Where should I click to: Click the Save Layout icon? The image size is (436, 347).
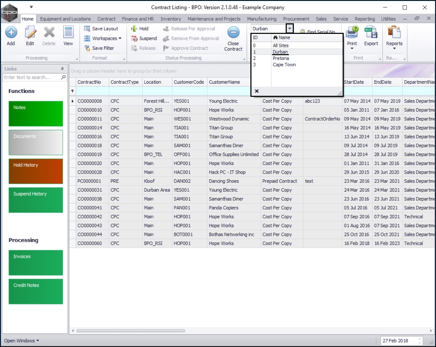pyautogui.click(x=87, y=29)
